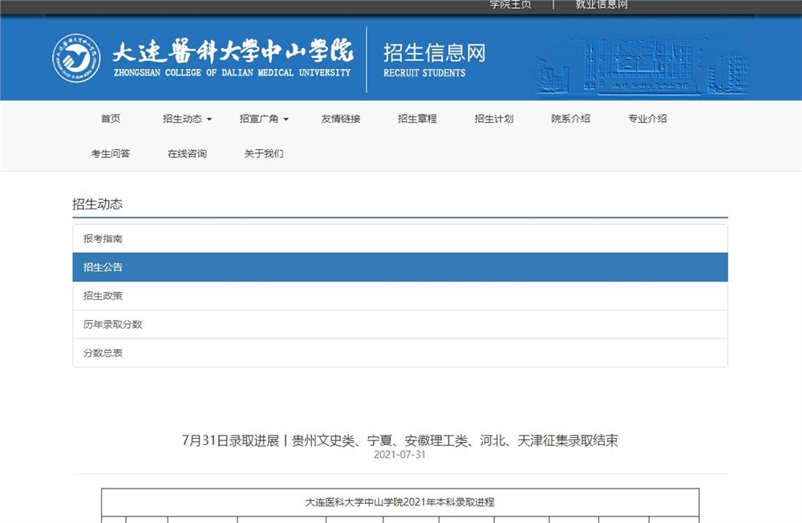This screenshot has width=802, height=523.
Task: Open 关于我们 navigation item
Action: pyautogui.click(x=264, y=153)
